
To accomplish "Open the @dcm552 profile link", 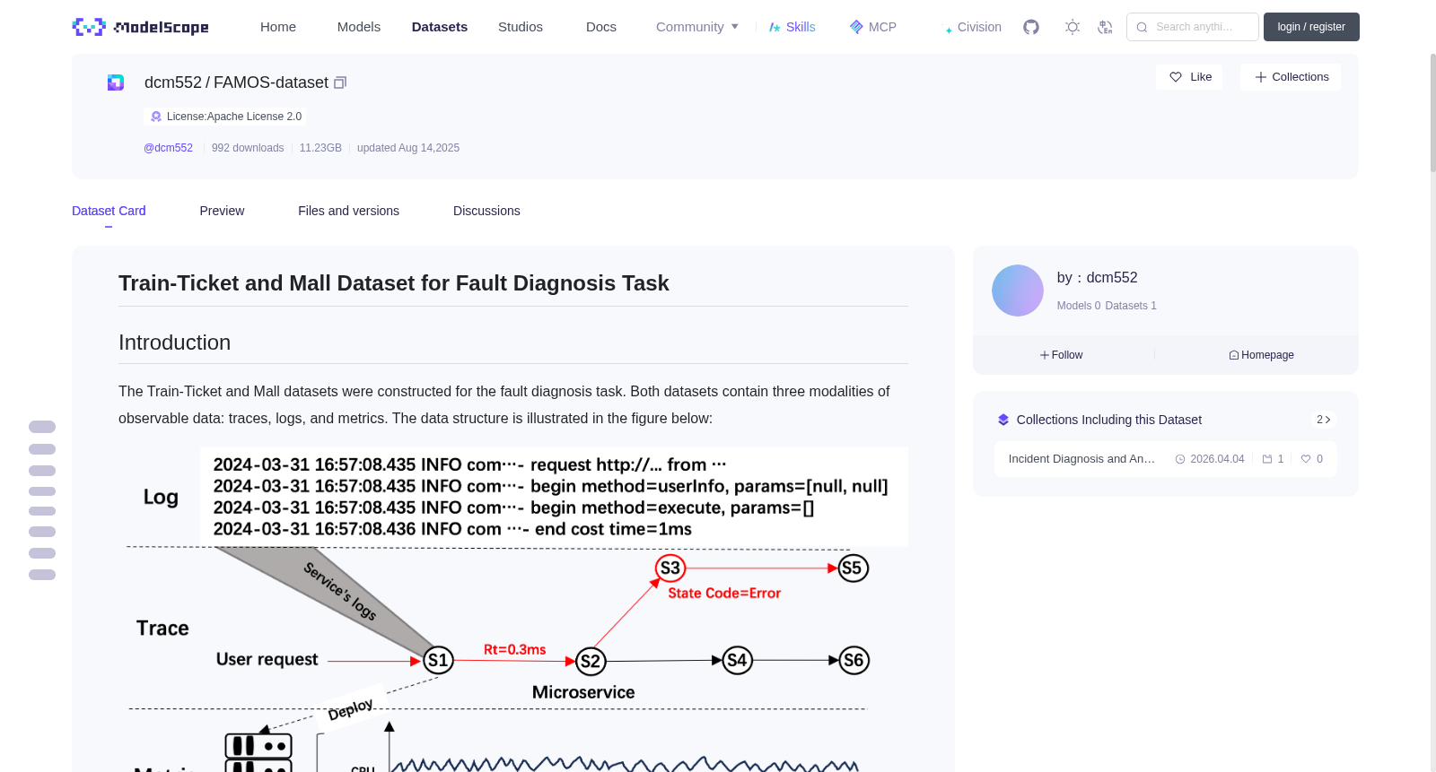I will coord(168,148).
